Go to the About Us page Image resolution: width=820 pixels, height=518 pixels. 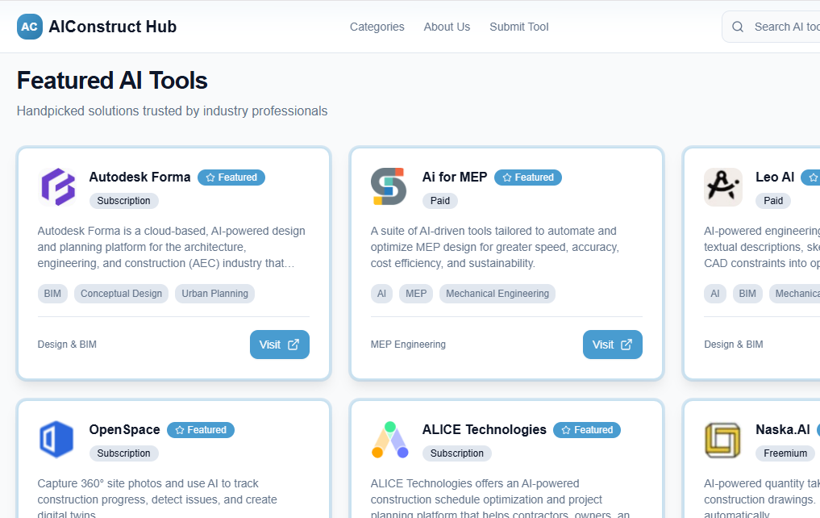(x=447, y=27)
